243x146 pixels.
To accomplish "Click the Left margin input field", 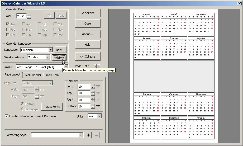I will click(84, 86).
